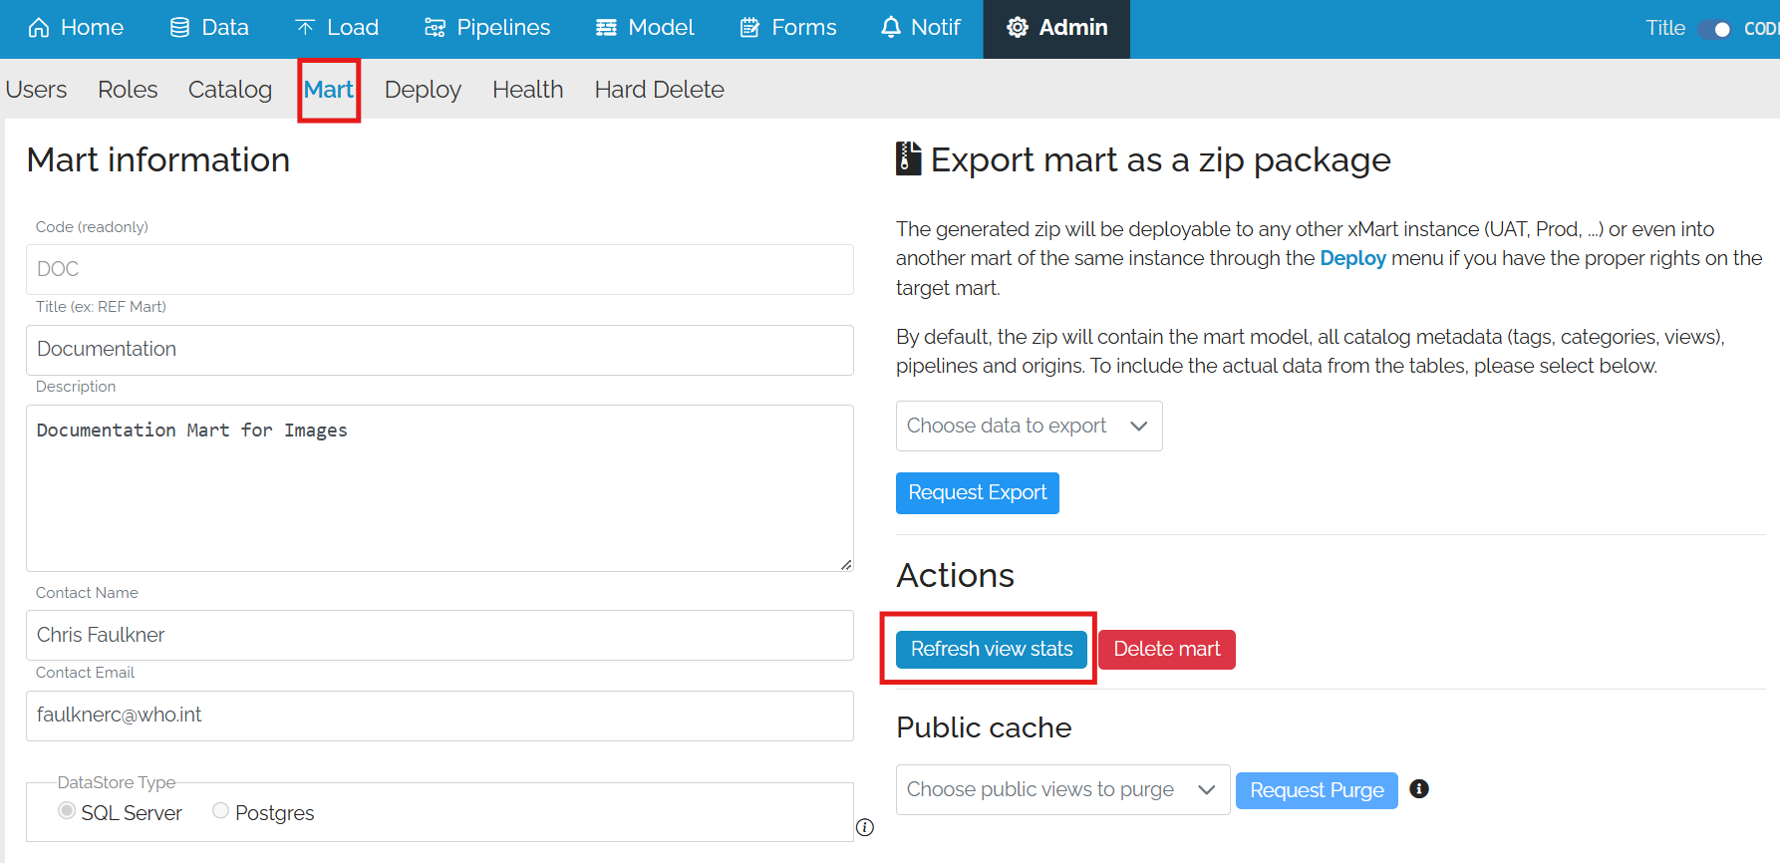Viewport: 1780px width, 863px height.
Task: Click the Request Purge button
Action: [1317, 790]
